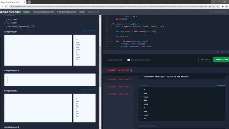Enable Test against custom input checkbox

tap(128, 60)
